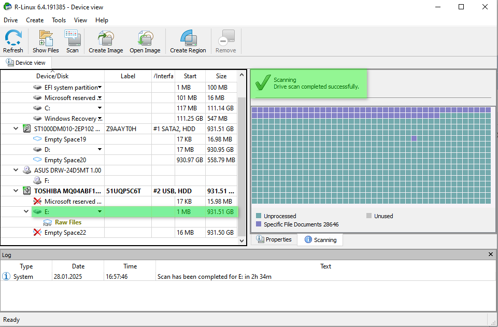Screen dimensions: 498x327
Task: Click the Specific File Documents legend swatch
Action: tap(259, 224)
